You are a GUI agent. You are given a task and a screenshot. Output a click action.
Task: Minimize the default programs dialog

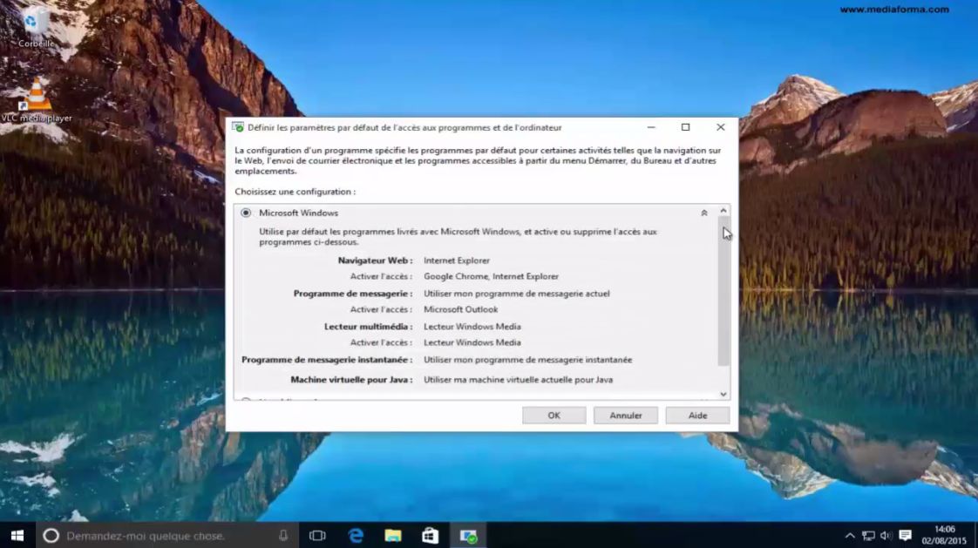point(651,127)
